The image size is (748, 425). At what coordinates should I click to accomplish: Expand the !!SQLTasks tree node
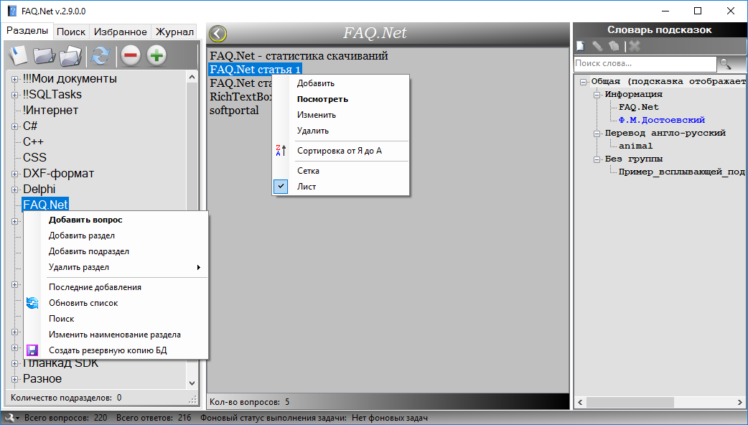tap(15, 95)
